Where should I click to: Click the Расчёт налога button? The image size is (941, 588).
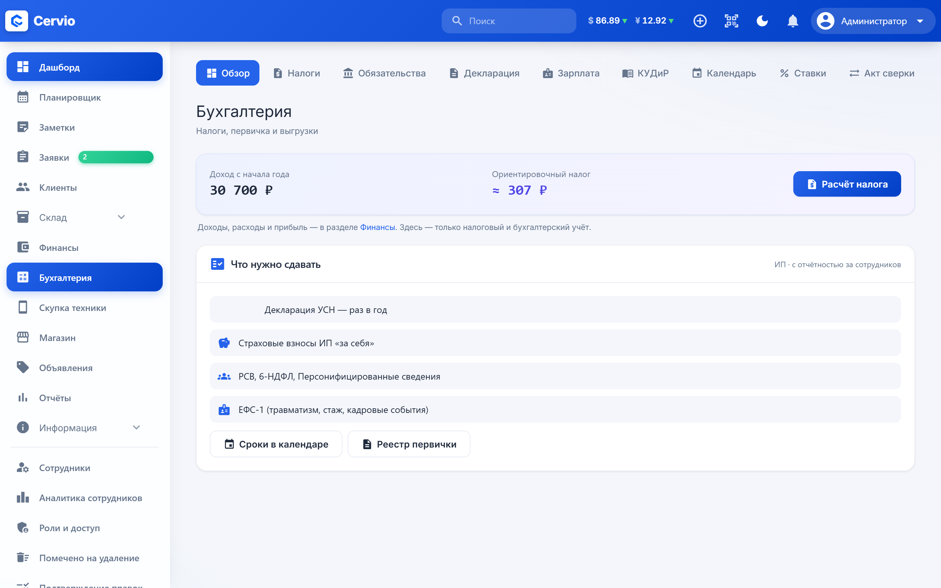[x=847, y=184]
